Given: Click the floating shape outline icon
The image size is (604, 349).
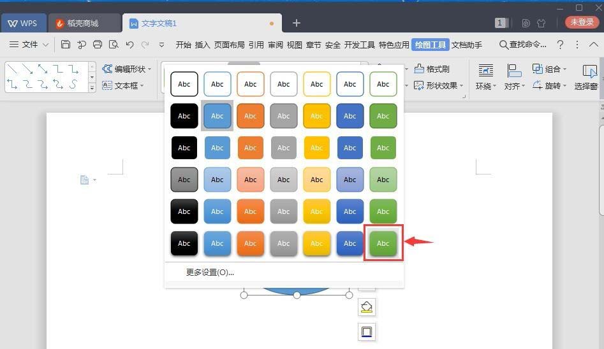Looking at the screenshot, I should [x=367, y=332].
